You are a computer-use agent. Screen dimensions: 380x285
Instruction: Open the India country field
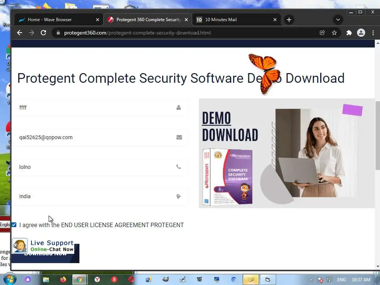(99, 196)
